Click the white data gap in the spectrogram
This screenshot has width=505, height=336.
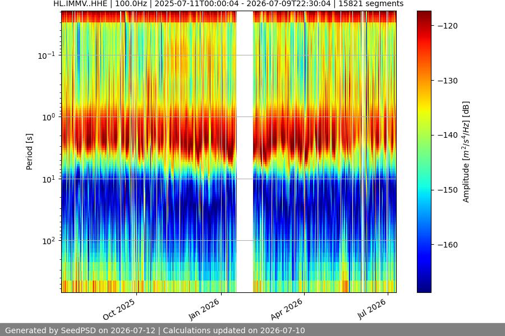pos(245,152)
